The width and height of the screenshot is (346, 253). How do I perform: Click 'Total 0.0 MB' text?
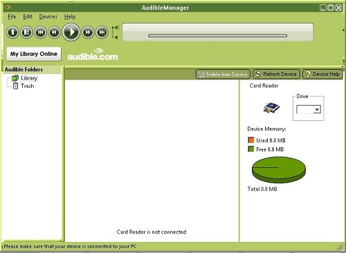[x=262, y=189]
